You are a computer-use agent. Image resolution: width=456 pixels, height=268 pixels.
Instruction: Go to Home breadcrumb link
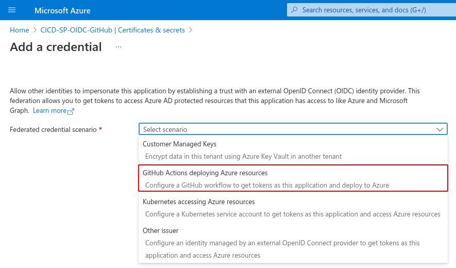20,30
